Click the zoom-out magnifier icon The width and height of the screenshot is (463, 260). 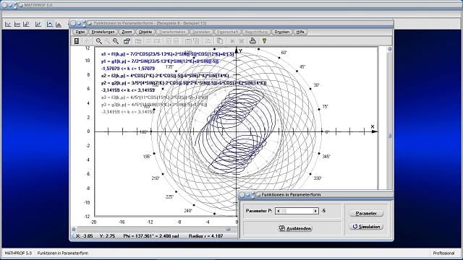[99, 41]
